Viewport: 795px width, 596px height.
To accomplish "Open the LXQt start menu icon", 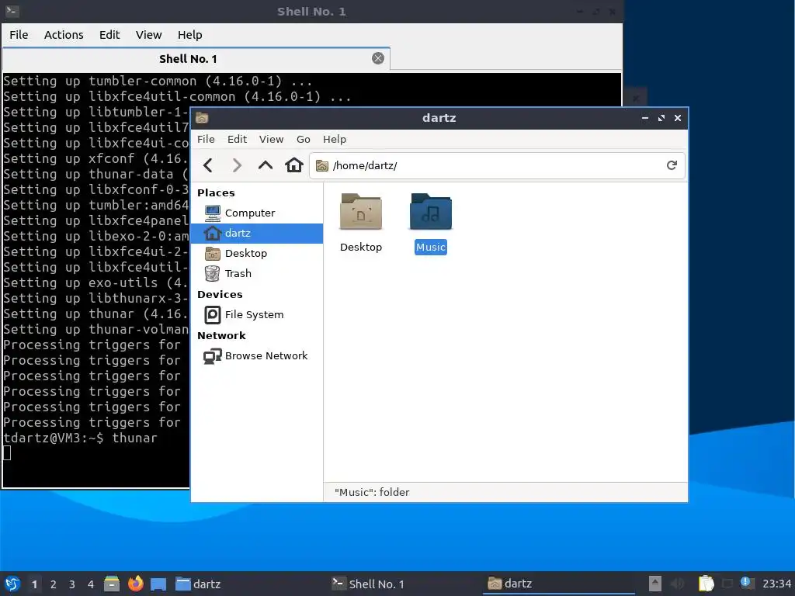I will 12,584.
